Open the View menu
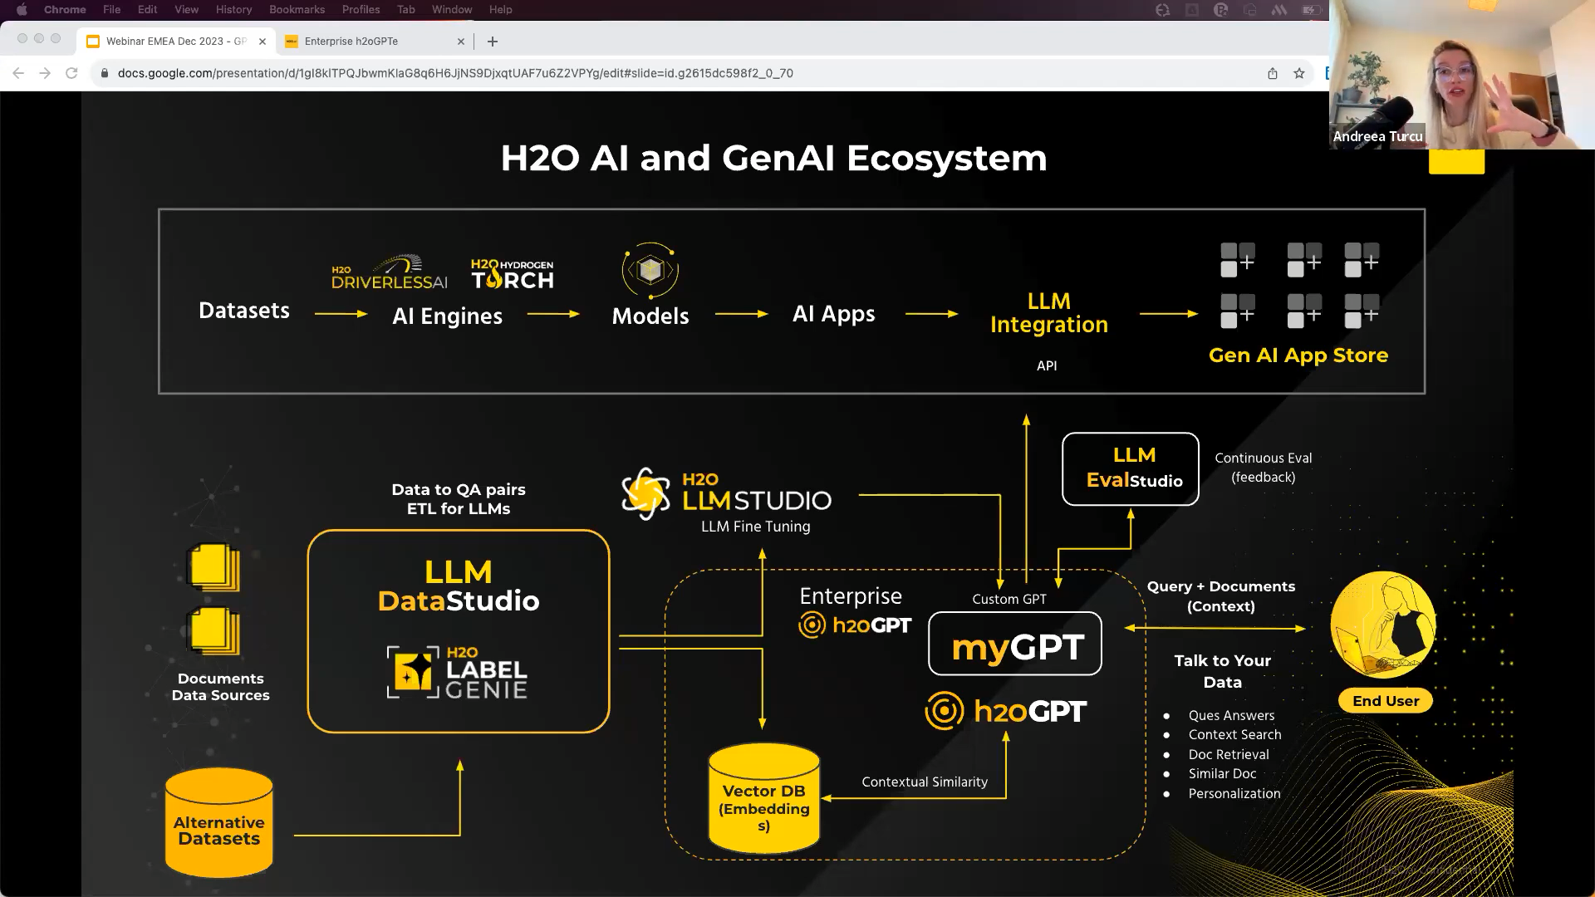The height and width of the screenshot is (897, 1595). (187, 10)
